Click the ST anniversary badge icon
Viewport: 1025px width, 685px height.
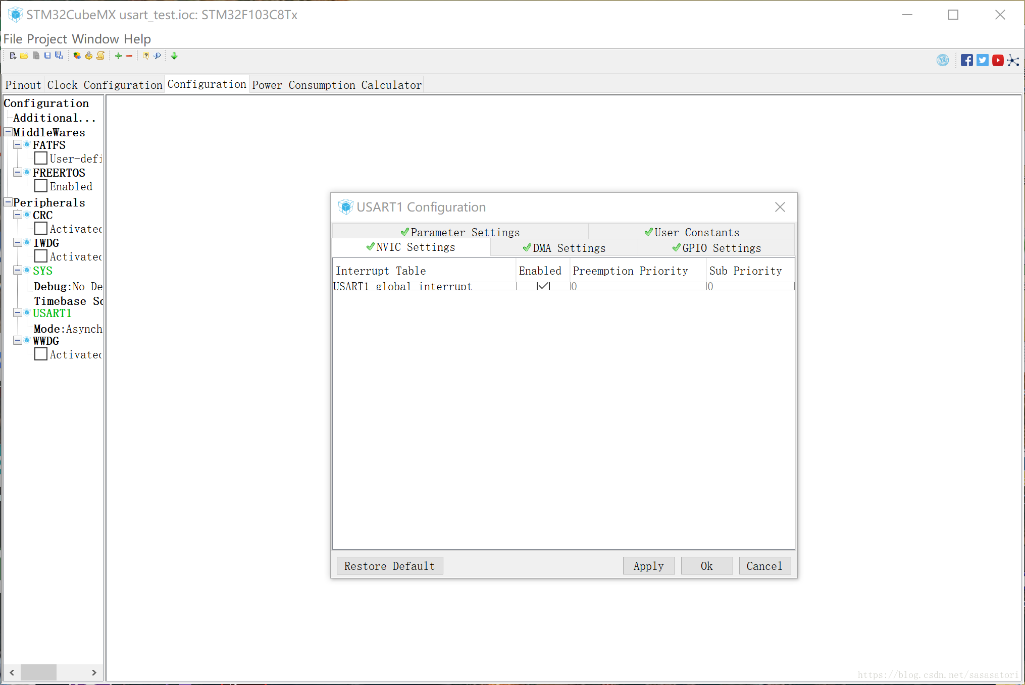[x=943, y=61]
